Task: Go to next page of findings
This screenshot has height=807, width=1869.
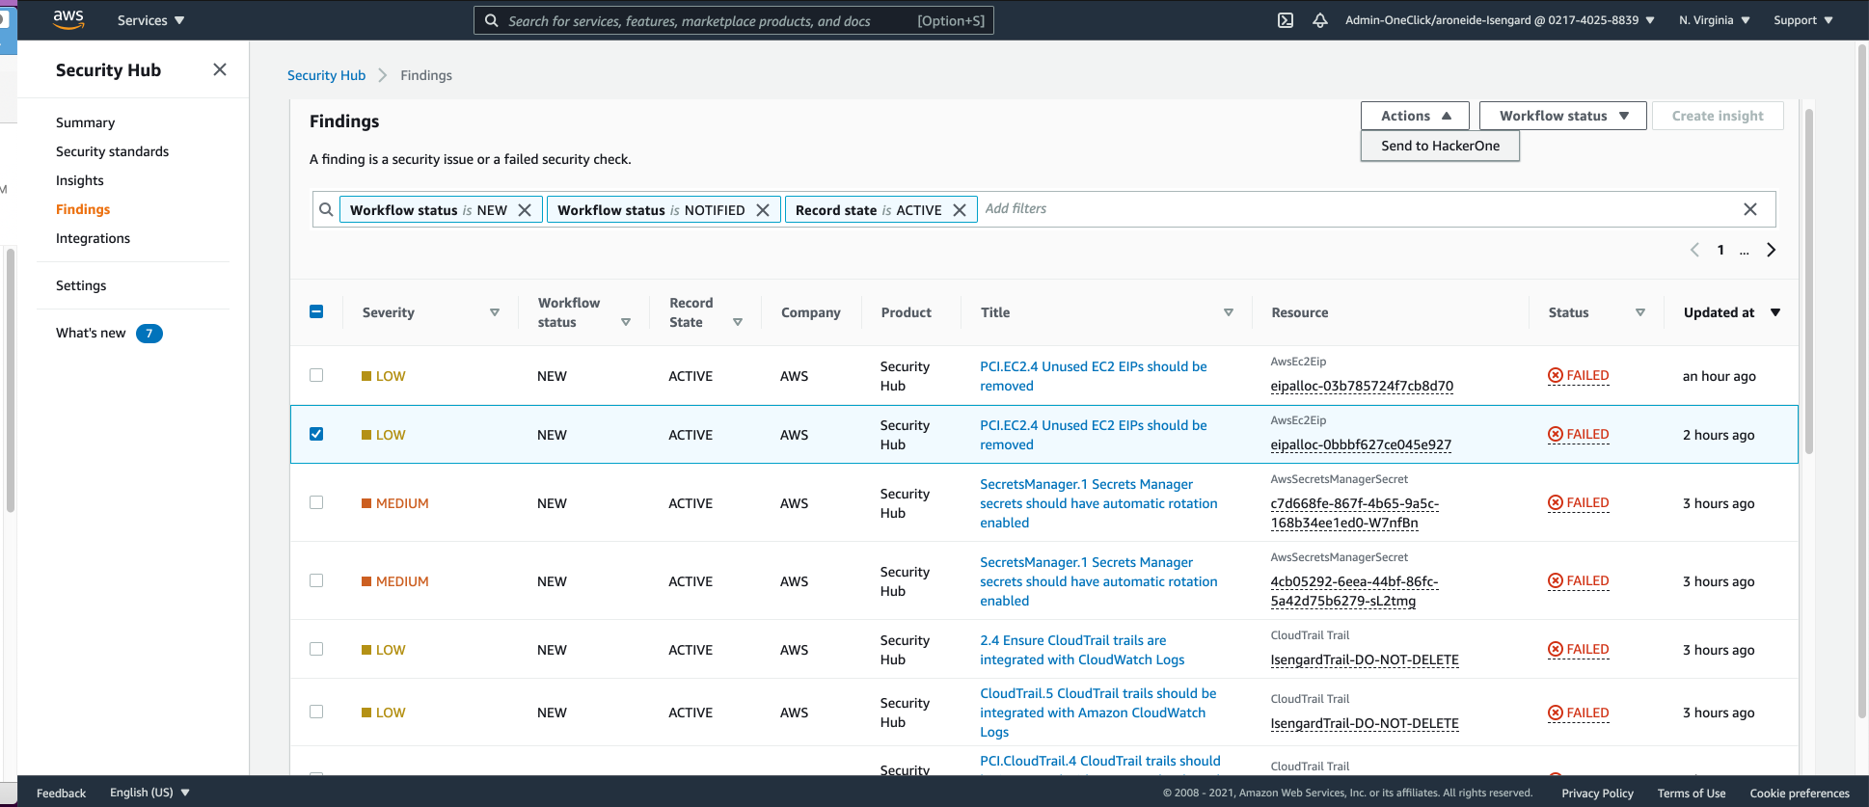Action: (1771, 250)
